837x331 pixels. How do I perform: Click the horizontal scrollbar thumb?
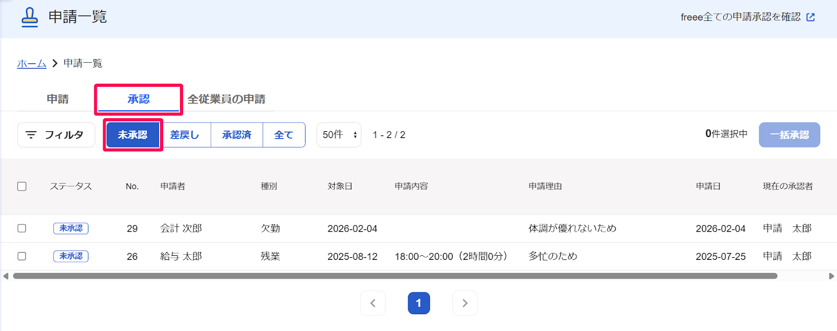395,276
